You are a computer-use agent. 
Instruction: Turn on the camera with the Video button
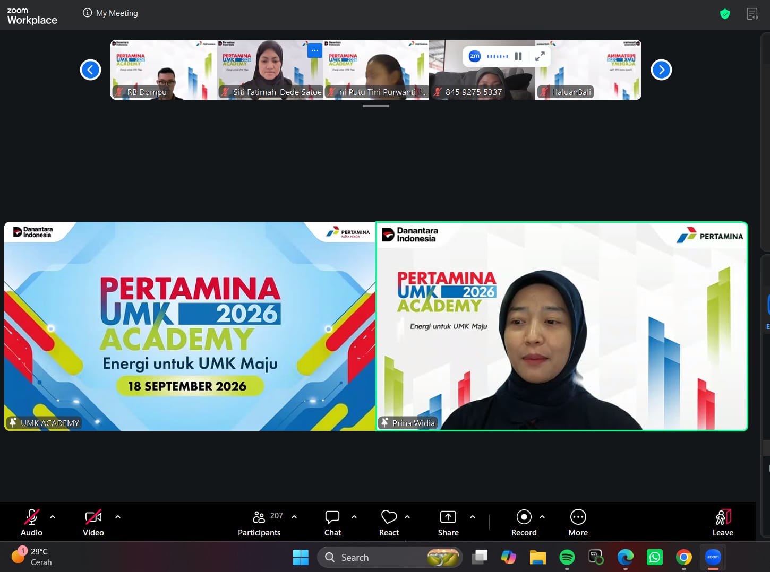(93, 523)
